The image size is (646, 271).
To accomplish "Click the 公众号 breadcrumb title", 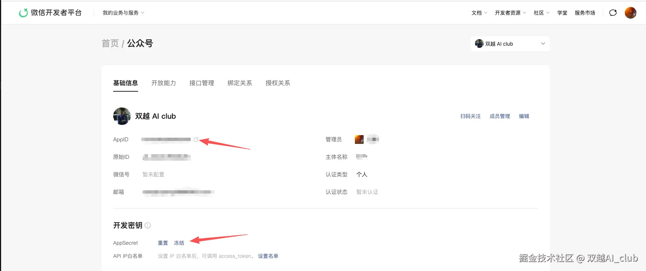I will [x=140, y=43].
